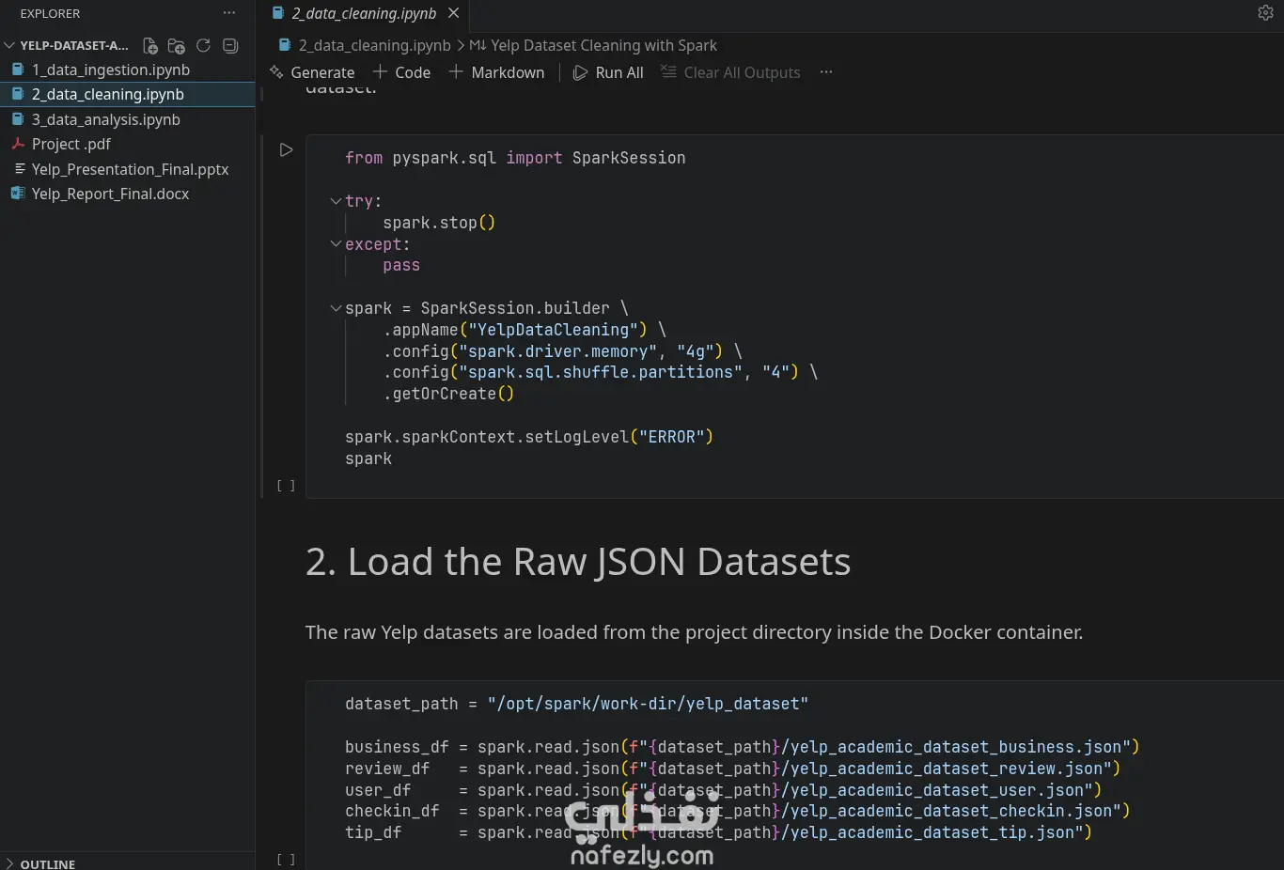Click the .getOrCreate() line
1284x870 pixels.
point(448,395)
